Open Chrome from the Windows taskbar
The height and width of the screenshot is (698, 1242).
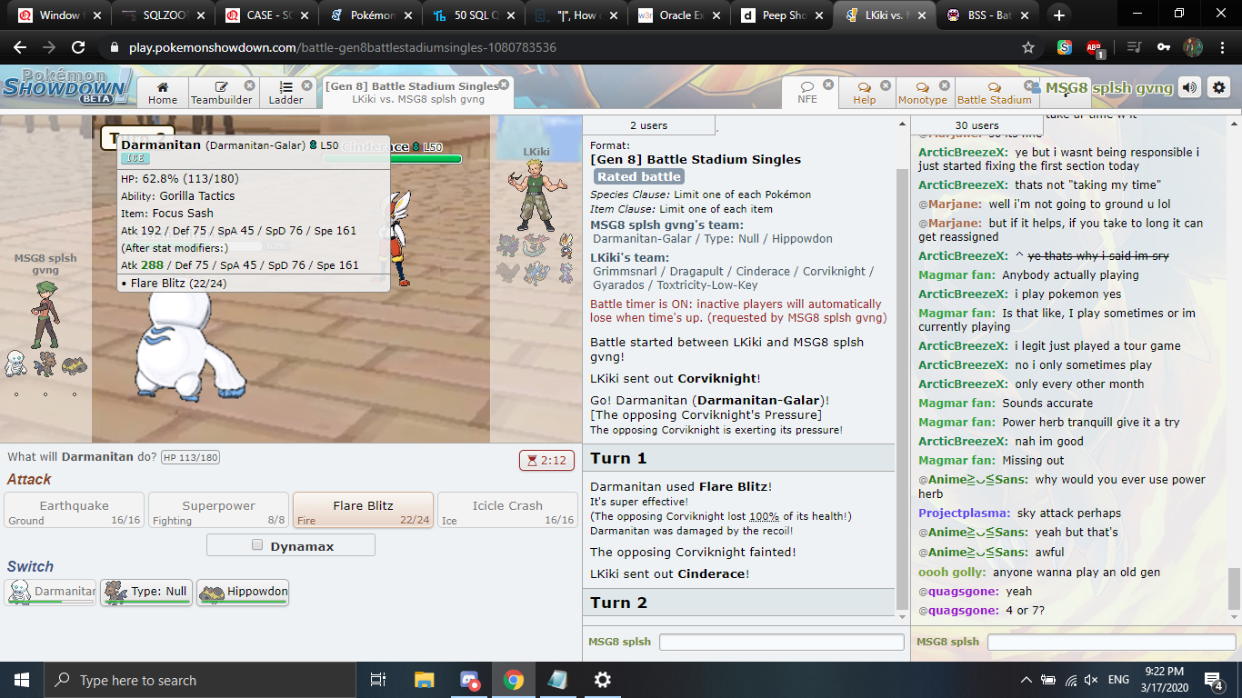coord(514,680)
